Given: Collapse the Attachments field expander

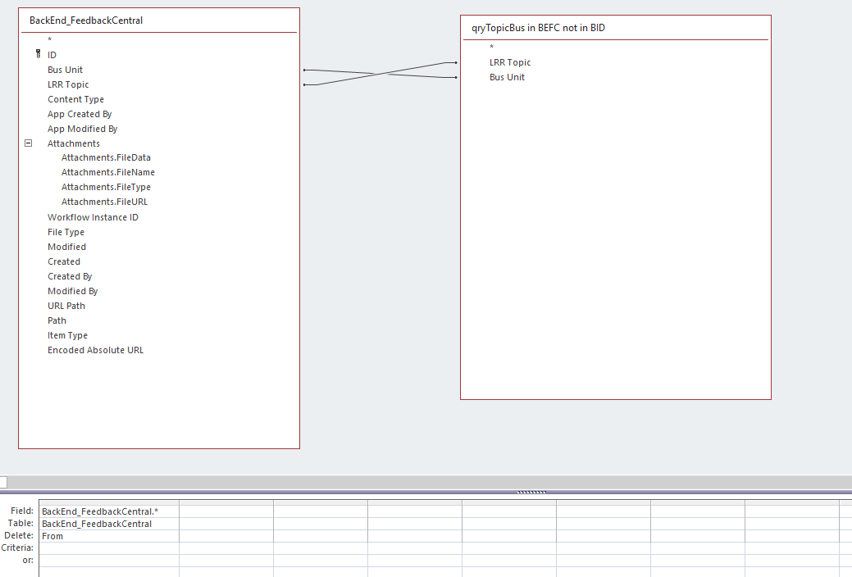Looking at the screenshot, I should pyautogui.click(x=28, y=143).
